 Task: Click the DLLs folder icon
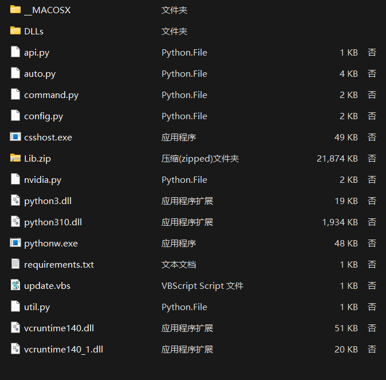(x=15, y=31)
